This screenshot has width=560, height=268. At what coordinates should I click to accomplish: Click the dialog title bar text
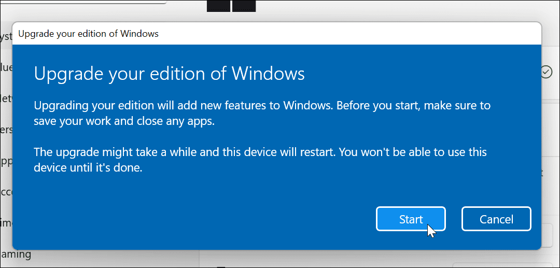click(x=88, y=34)
